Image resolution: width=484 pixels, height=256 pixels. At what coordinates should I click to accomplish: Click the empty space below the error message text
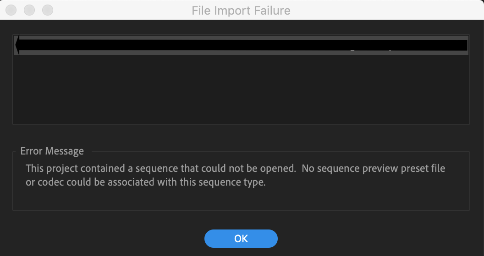[x=241, y=199]
